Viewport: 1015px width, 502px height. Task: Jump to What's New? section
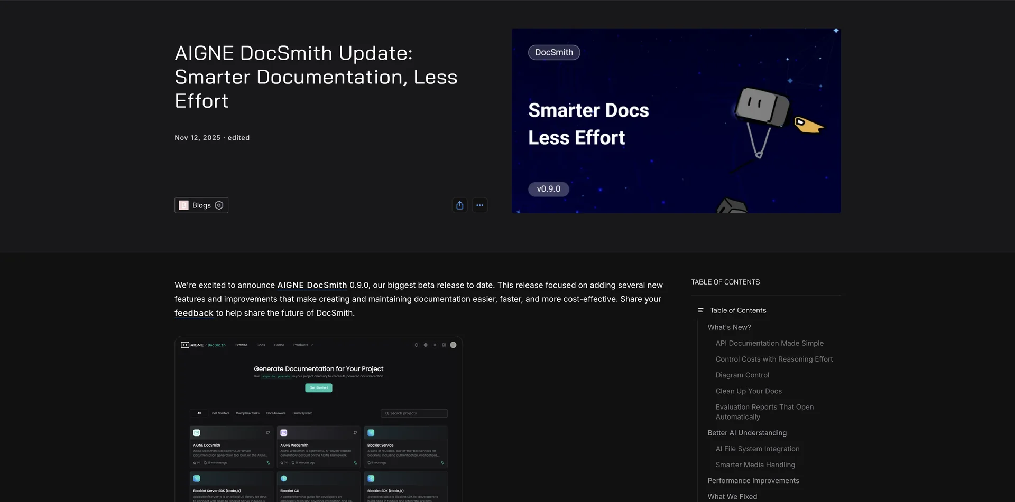[x=729, y=327]
